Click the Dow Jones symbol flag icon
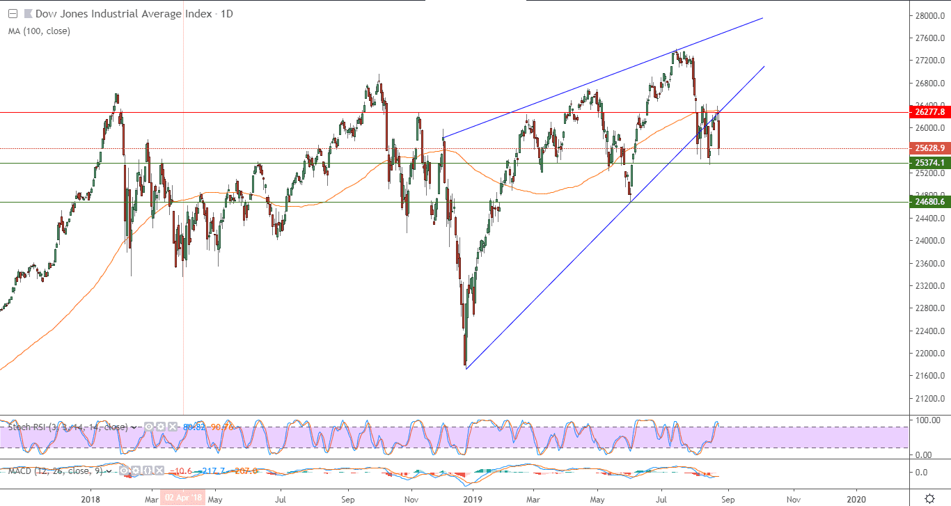Viewport: 951px width, 506px height. click(27, 13)
